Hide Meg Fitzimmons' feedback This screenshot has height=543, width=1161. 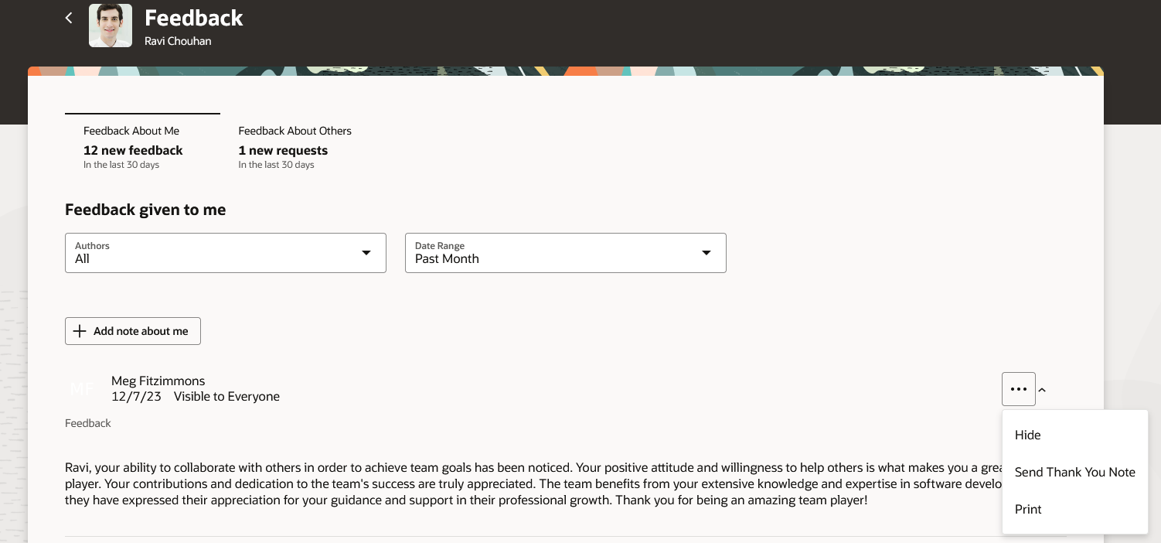tap(1027, 435)
